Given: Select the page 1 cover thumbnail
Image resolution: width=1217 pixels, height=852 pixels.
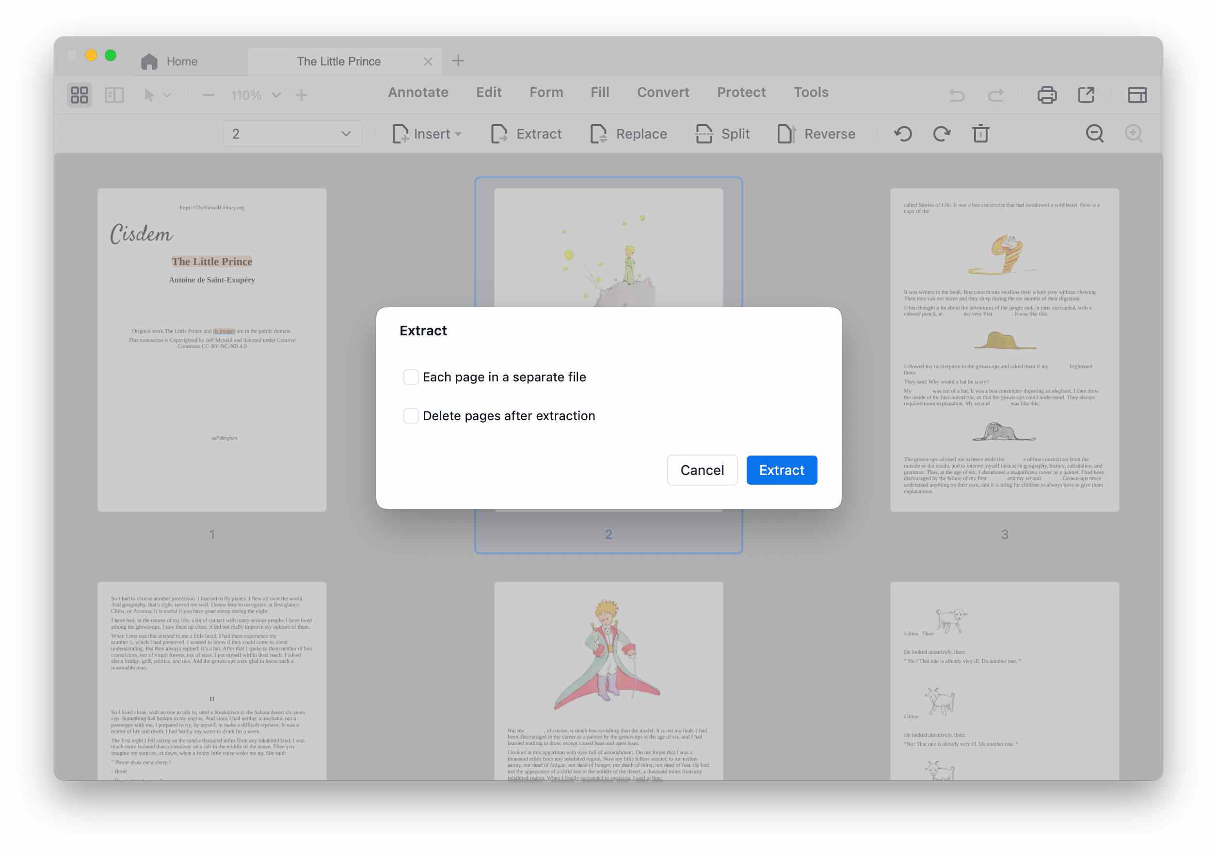Looking at the screenshot, I should (212, 350).
